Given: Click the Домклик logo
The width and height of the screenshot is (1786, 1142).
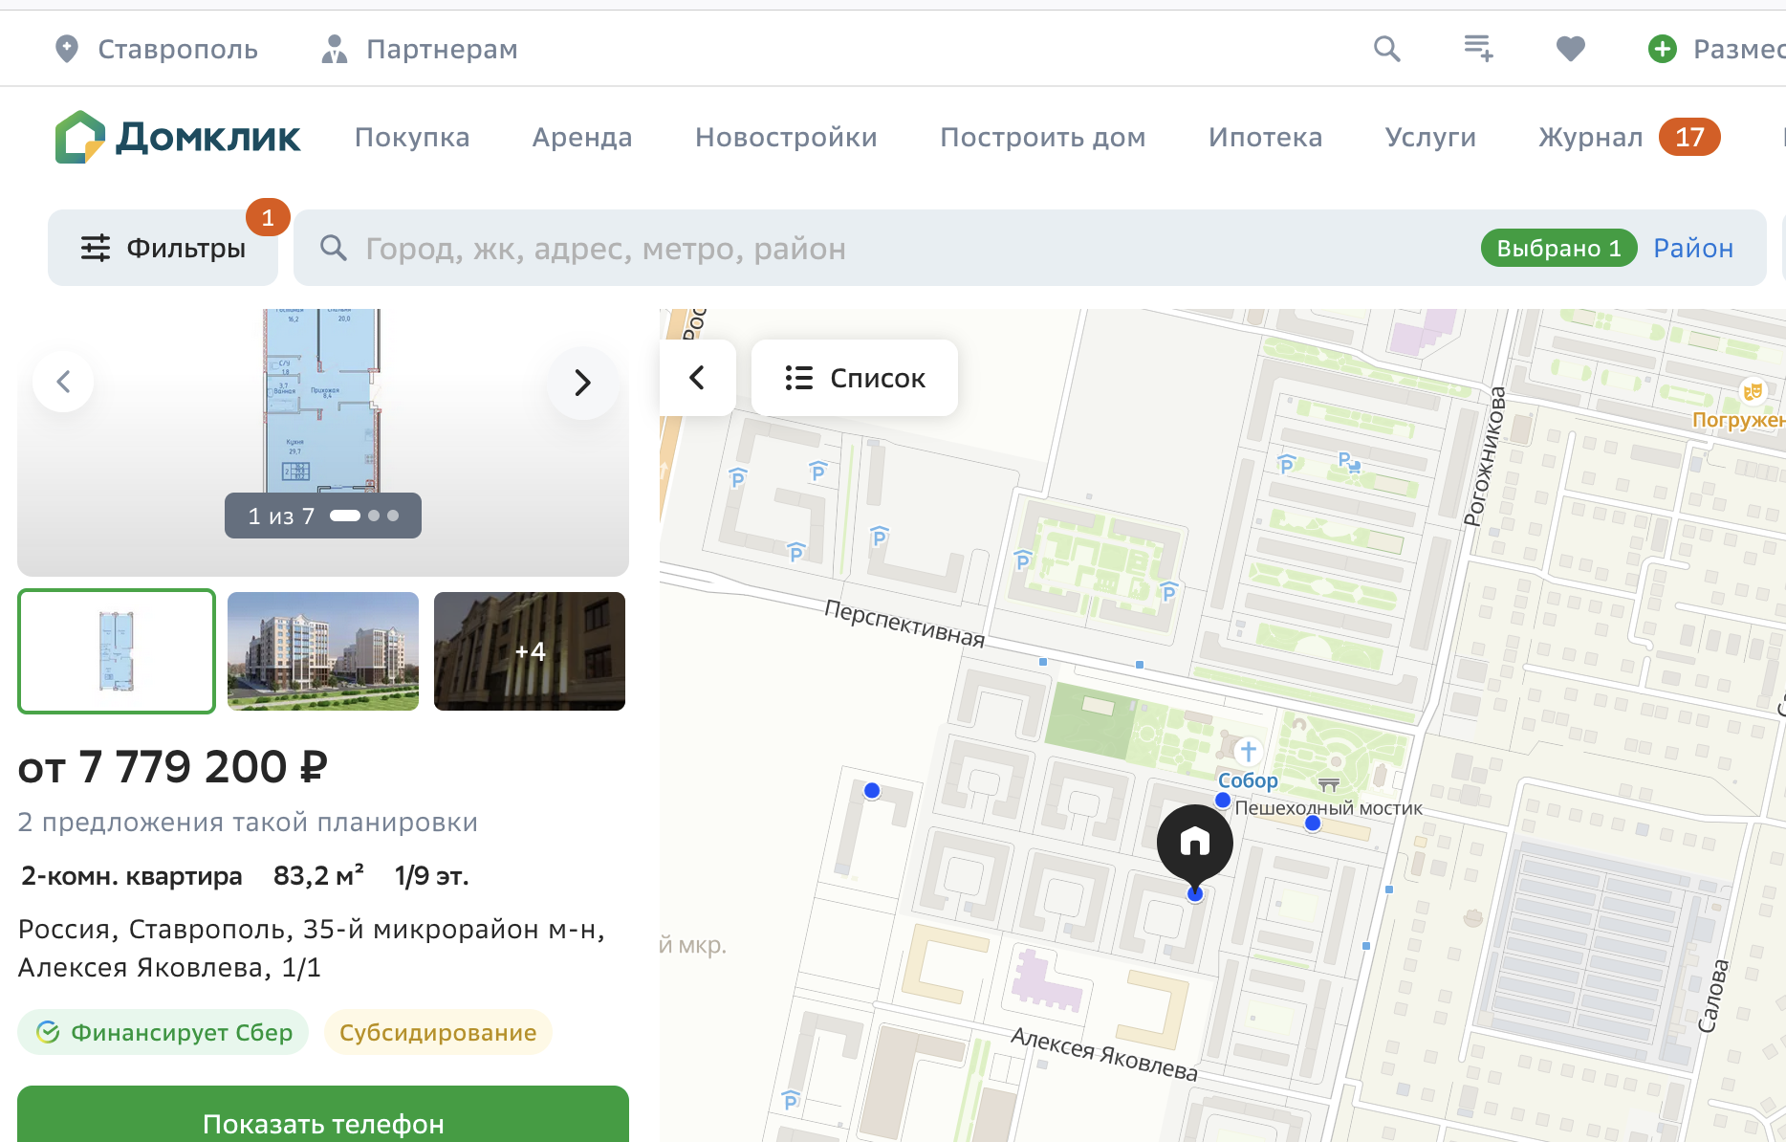Looking at the screenshot, I should click(178, 137).
